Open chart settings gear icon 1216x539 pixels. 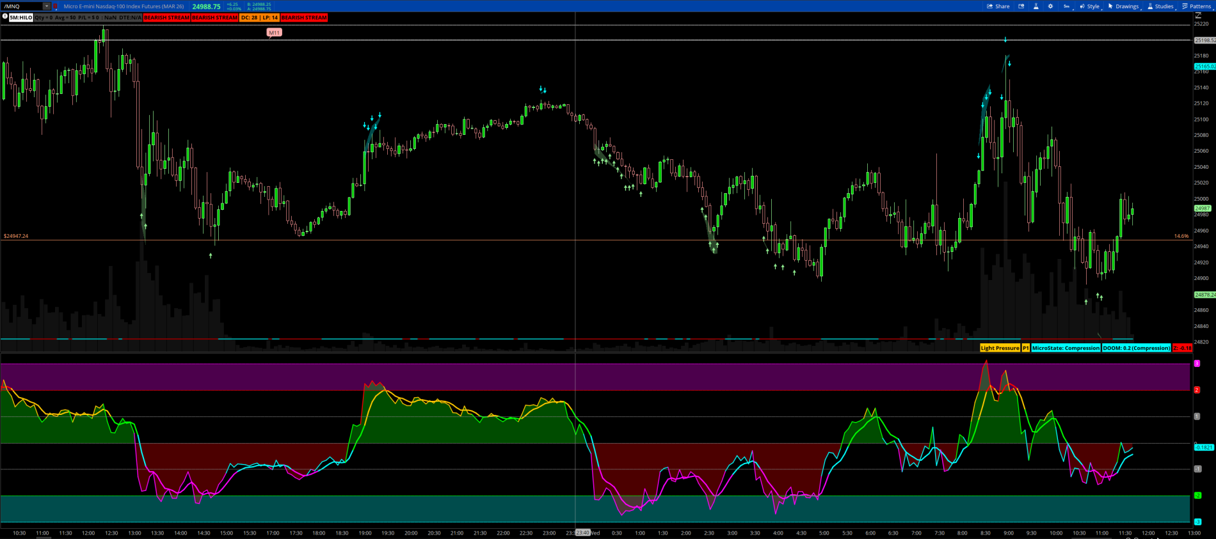click(1050, 6)
